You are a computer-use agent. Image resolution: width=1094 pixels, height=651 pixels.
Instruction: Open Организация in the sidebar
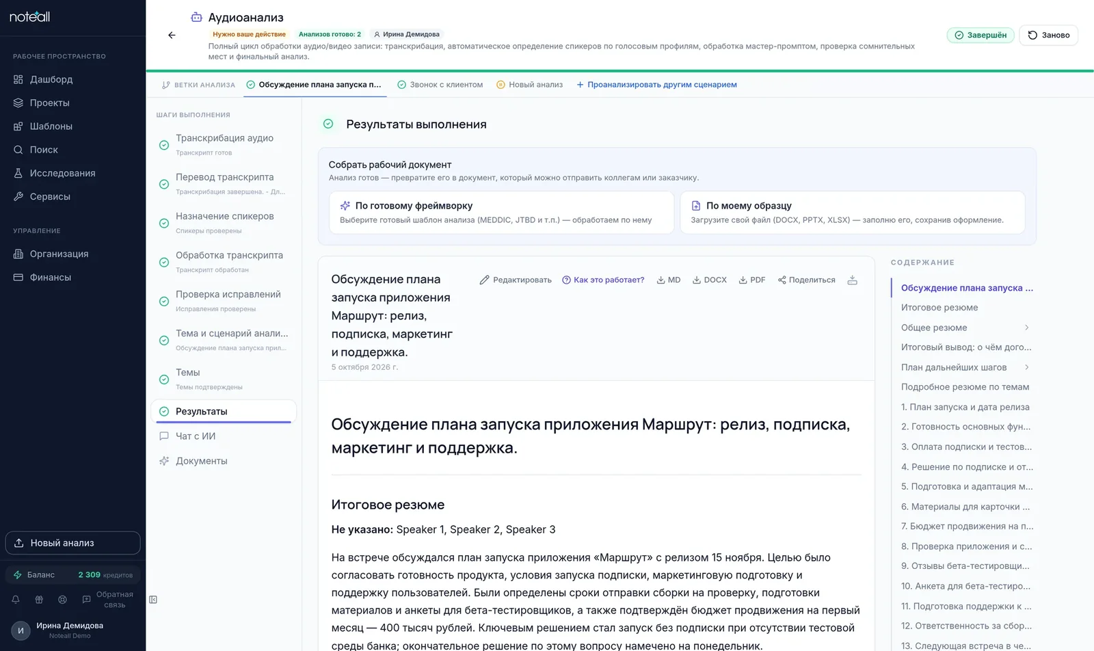click(x=72, y=254)
